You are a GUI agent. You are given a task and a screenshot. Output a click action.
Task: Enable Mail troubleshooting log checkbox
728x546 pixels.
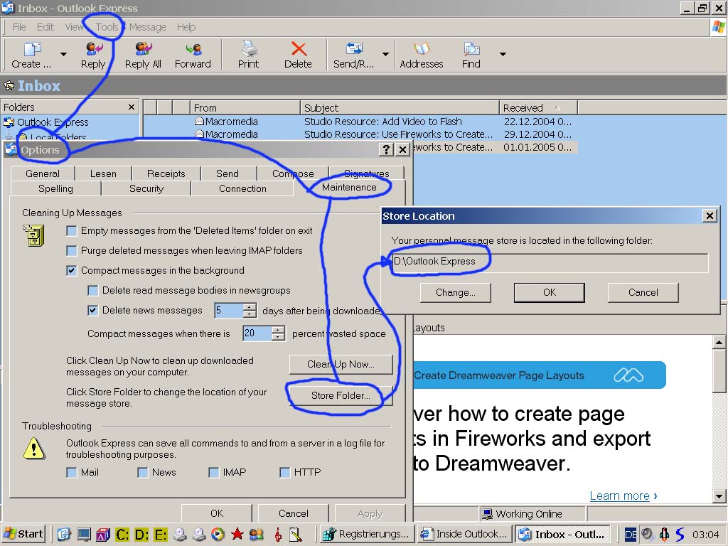coord(72,473)
